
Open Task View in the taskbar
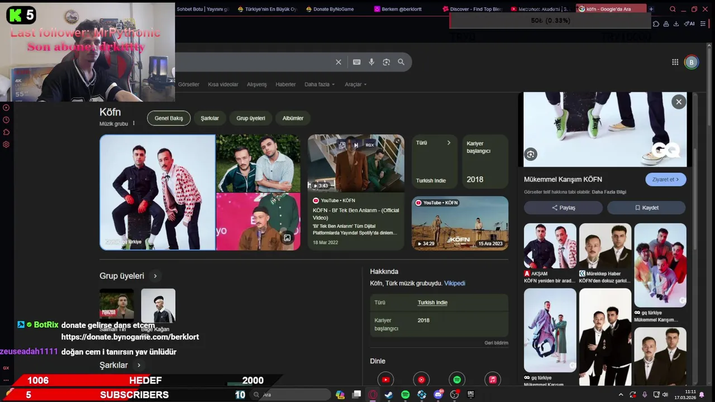click(356, 395)
